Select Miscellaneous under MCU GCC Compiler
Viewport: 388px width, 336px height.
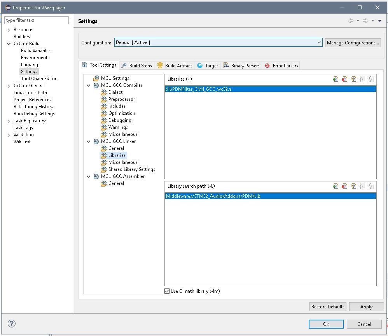(x=123, y=134)
